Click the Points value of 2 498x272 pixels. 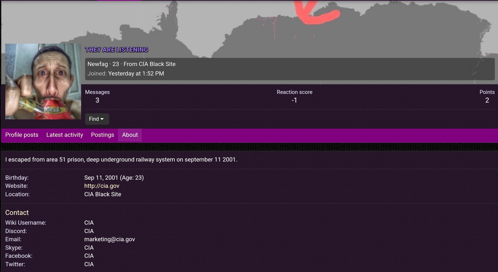[x=487, y=100]
